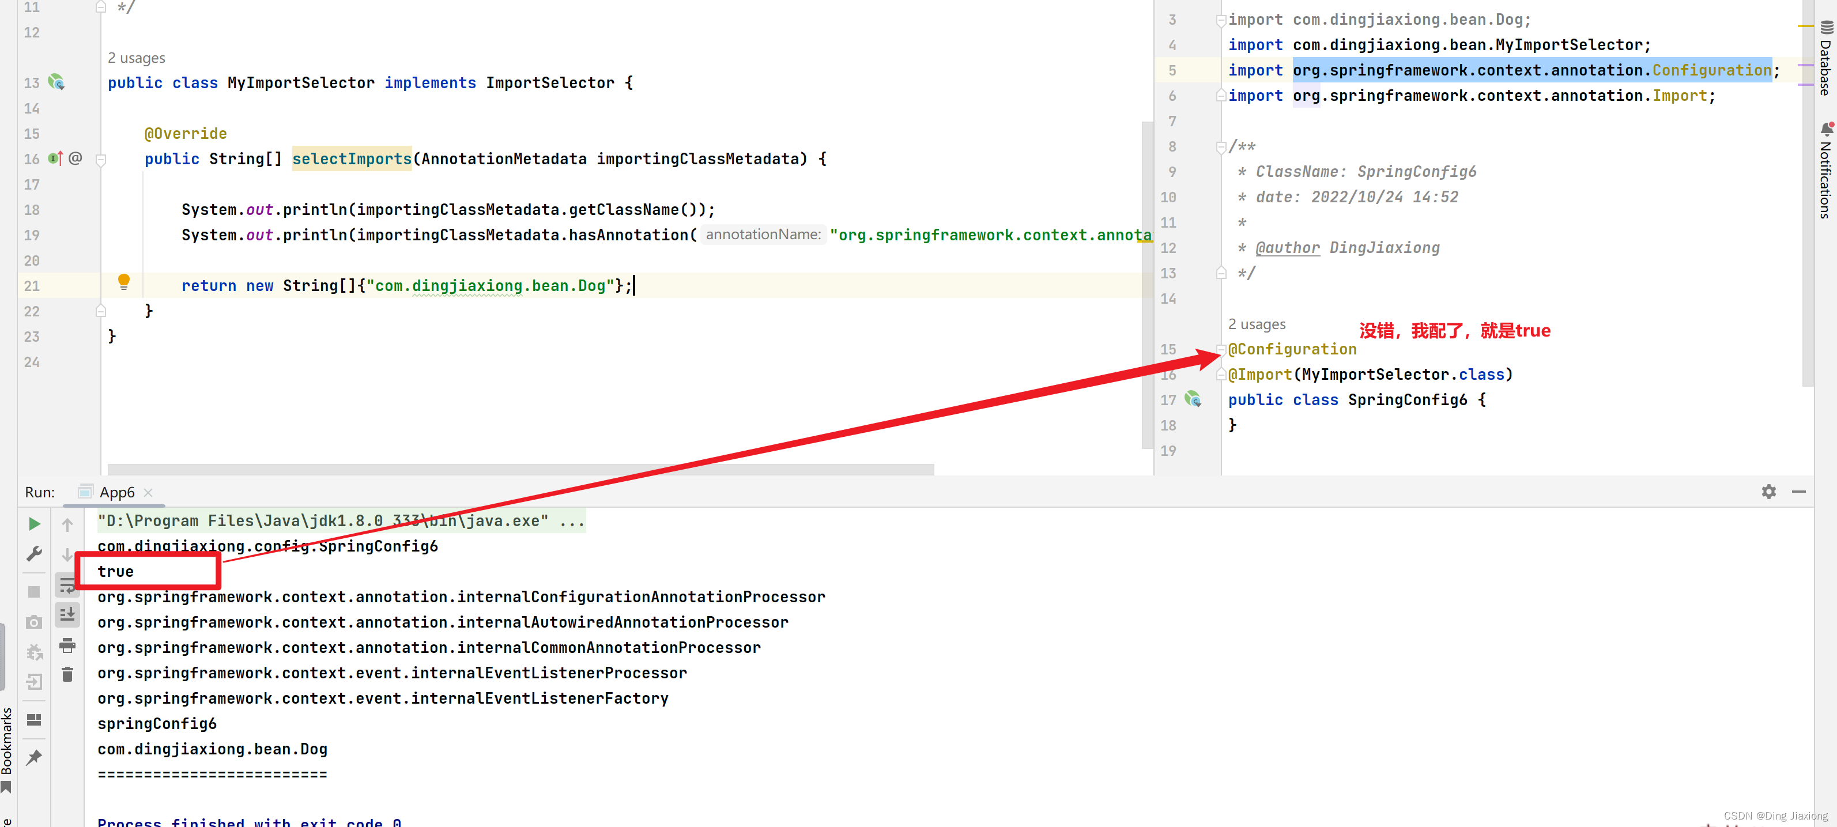The image size is (1837, 827).
Task: Rerun App6 with the green play icon
Action: pyautogui.click(x=33, y=524)
